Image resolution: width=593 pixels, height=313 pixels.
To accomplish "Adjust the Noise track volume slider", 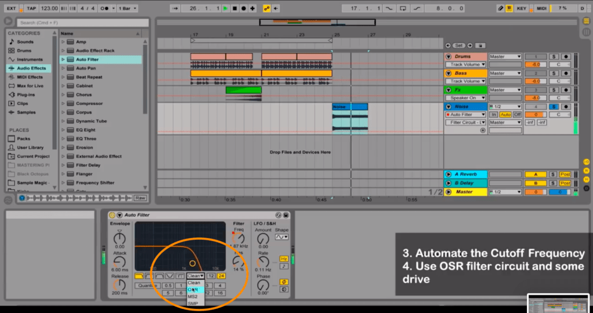I will click(536, 115).
